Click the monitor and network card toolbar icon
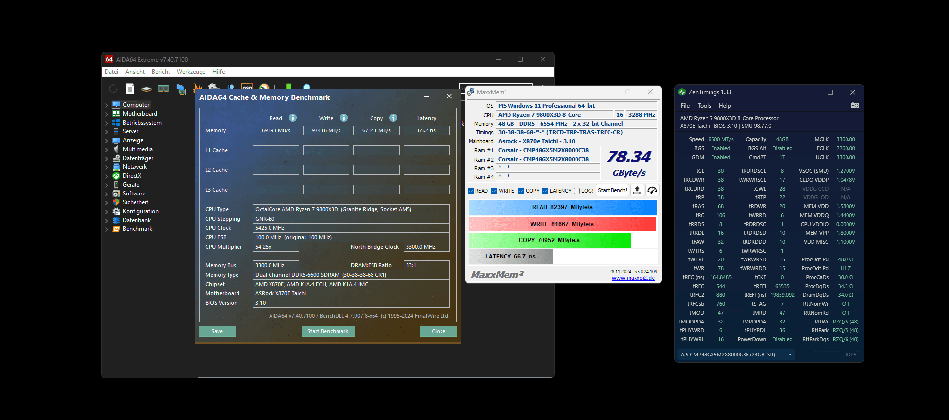 point(181,89)
